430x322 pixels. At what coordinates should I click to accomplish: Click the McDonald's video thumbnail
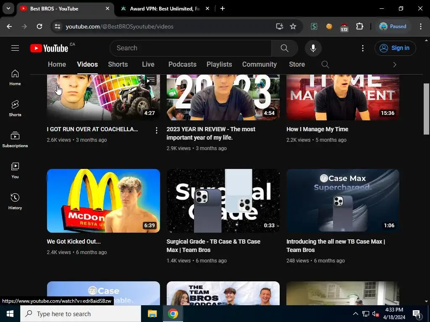[103, 201]
